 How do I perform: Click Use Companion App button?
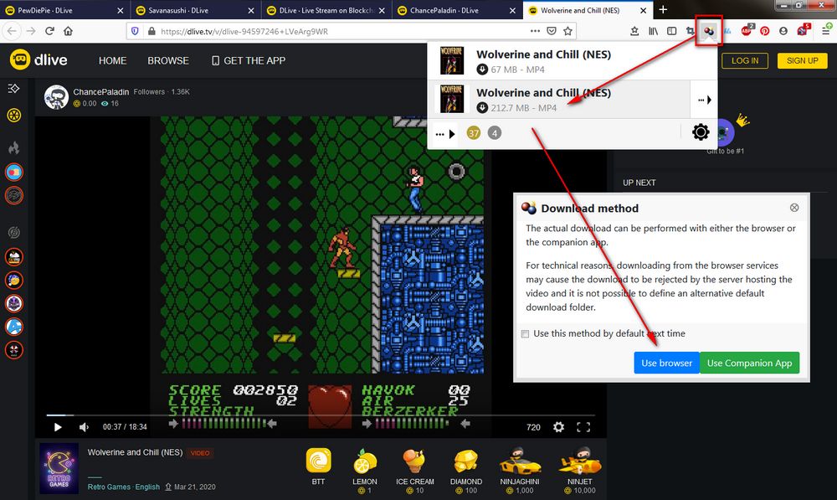pos(749,363)
